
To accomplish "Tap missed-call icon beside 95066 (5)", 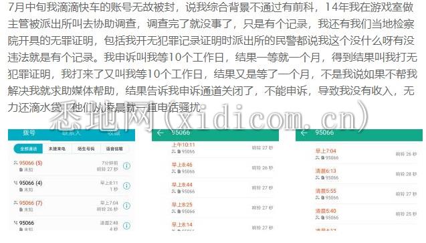I will click(x=16, y=163).
